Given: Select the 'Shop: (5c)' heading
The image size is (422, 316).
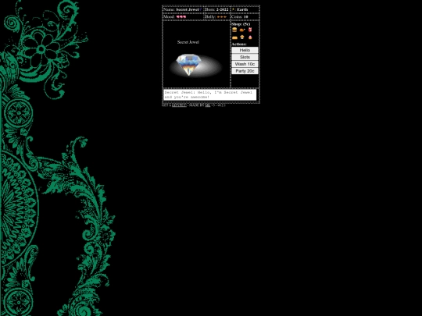Looking at the screenshot, I should (241, 24).
